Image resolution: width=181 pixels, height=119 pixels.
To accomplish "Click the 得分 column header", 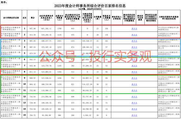I will (x=33, y=18).
